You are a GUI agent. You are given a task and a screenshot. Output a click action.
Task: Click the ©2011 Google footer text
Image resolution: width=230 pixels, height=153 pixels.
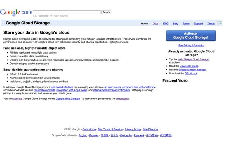point(72,129)
